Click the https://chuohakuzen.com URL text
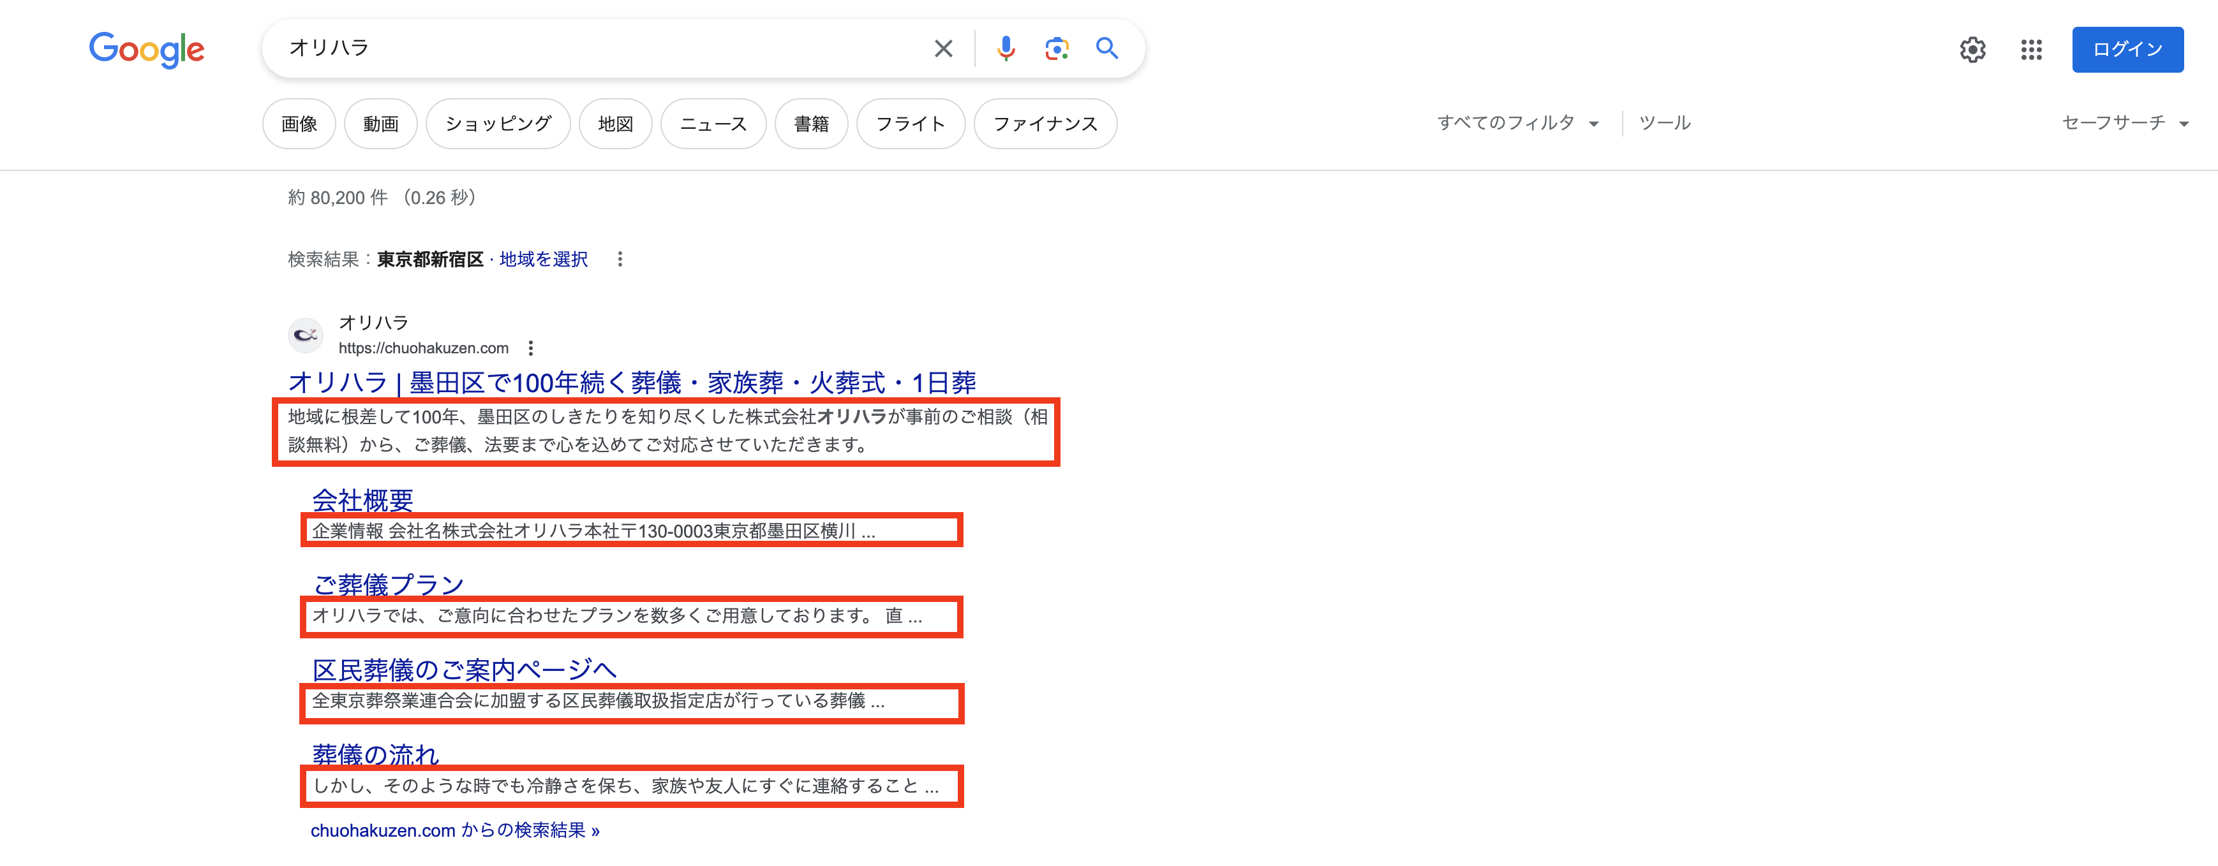 point(424,348)
